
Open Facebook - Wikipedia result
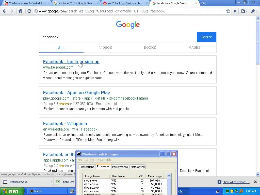pos(65,124)
